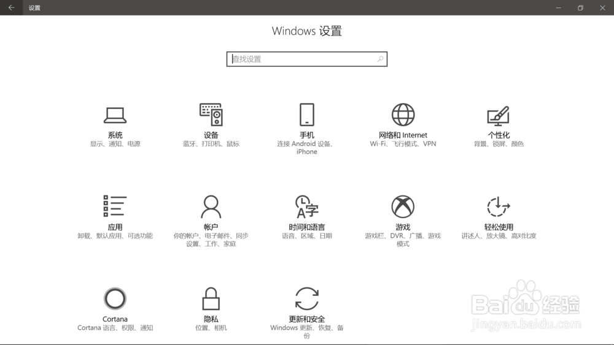Open the 更新和安全 refresh arrows icon
614x345 pixels.
click(306, 298)
